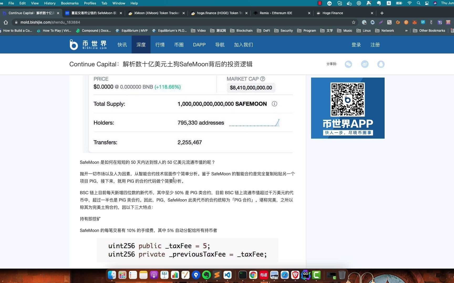Open the DAPP navigation link
This screenshot has height=283, width=454.
point(199,45)
